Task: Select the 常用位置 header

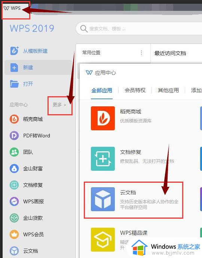Action: 91,53
